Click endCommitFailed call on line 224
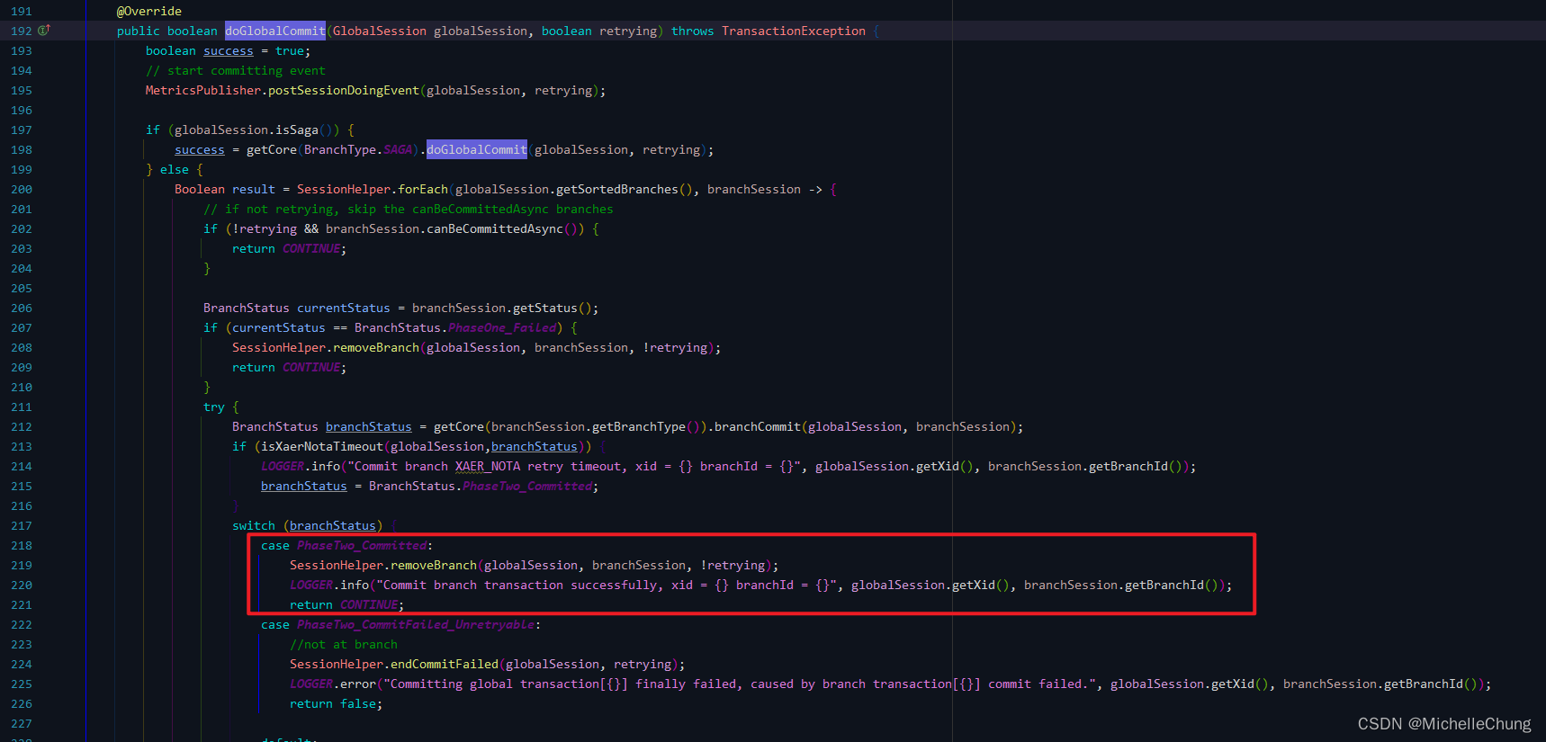This screenshot has width=1546, height=742. click(x=445, y=664)
